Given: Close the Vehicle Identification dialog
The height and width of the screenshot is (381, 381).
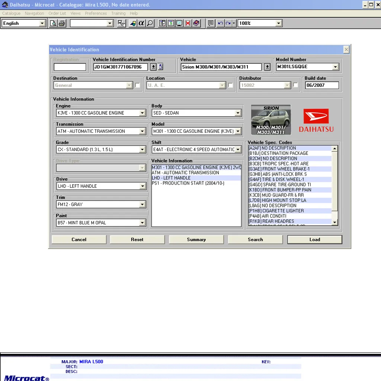Looking at the screenshot, I should point(346,49).
